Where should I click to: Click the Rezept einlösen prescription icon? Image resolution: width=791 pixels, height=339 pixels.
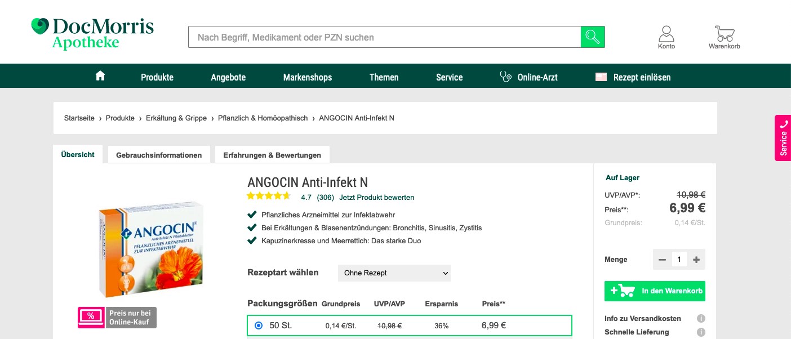601,77
